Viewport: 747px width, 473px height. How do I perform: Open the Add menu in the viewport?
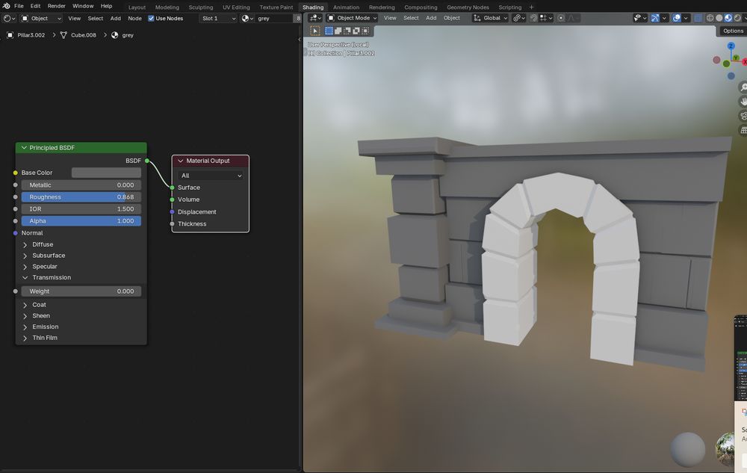[430, 17]
